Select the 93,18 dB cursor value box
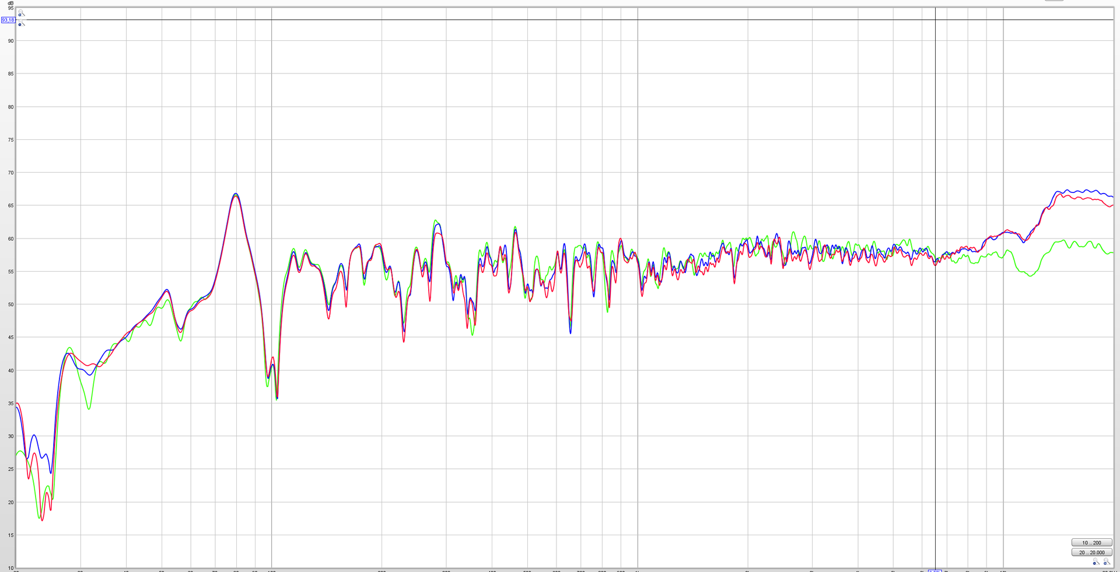Viewport: 1120px width, 572px height. (x=8, y=20)
